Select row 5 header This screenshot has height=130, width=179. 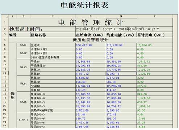pos(5,45)
